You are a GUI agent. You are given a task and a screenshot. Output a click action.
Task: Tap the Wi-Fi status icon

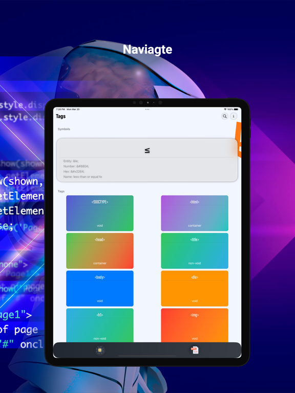coord(225,110)
